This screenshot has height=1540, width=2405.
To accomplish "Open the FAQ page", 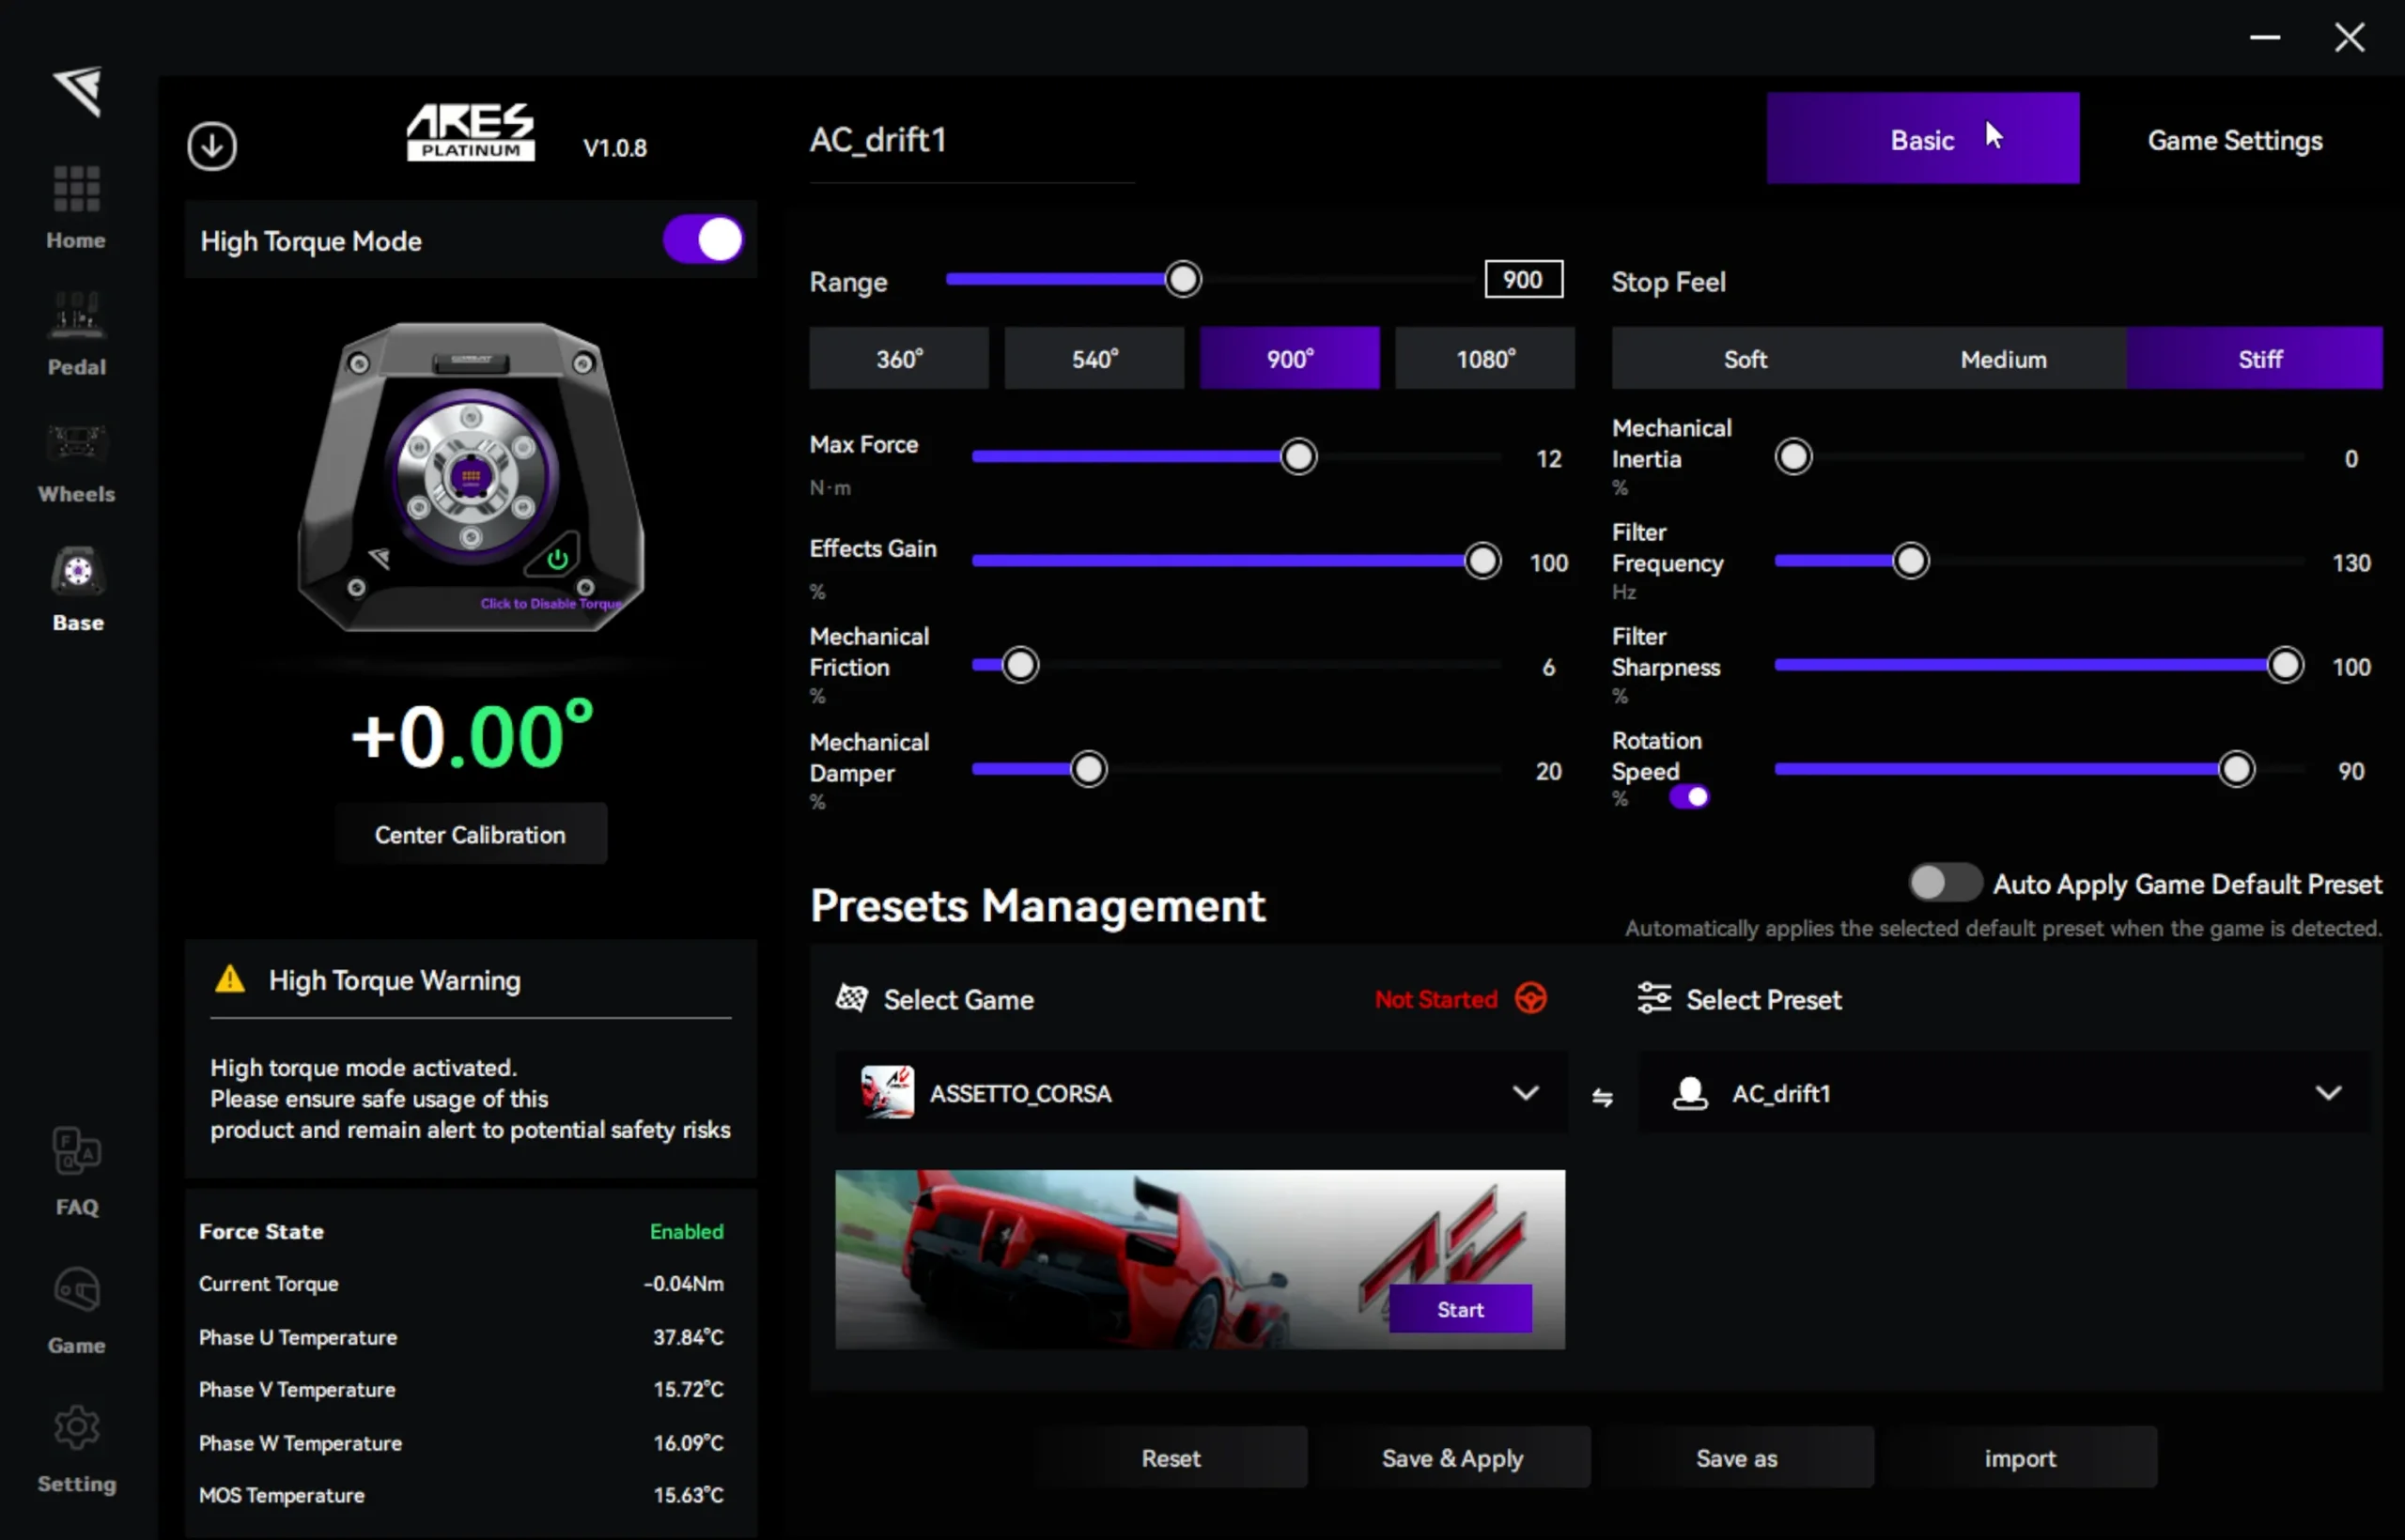I will 76,1171.
